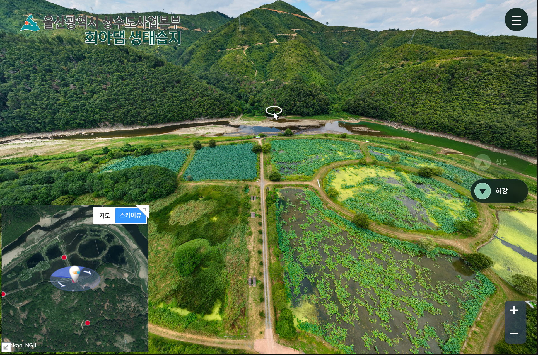Zoom out with the minus button
Screen dimensions: 538x355
tap(514, 333)
